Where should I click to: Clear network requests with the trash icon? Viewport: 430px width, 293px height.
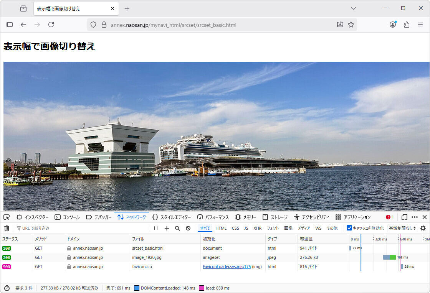tap(7, 228)
